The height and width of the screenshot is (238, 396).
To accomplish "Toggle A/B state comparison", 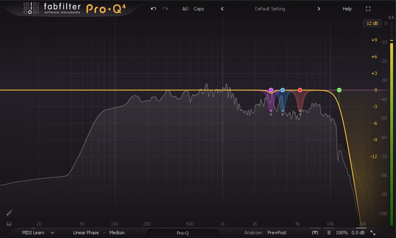I will click(x=186, y=9).
